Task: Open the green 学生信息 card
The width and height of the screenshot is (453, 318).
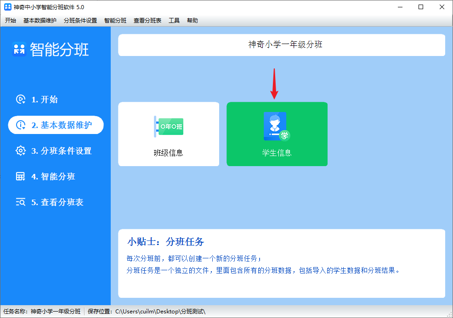Action: click(277, 134)
